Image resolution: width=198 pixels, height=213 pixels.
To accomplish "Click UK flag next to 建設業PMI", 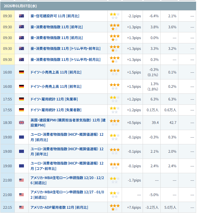I will [x=21, y=123].
